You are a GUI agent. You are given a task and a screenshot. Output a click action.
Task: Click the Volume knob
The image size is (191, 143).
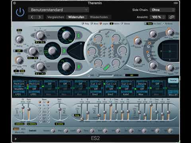pyautogui.click(x=138, y=41)
